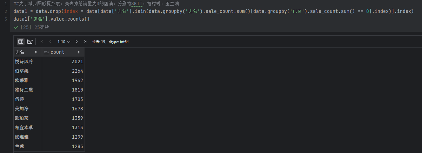Jump to last page of results

pyautogui.click(x=85, y=42)
